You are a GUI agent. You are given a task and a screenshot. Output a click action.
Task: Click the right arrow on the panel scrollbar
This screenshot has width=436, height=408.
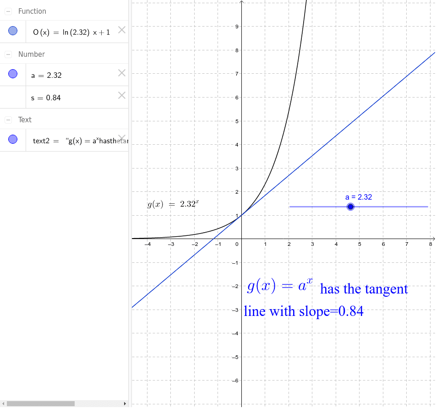pyautogui.click(x=125, y=403)
